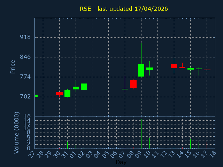Click the chart title 'RSE - last updated 17/04/2026'
This screenshot has height=167, width=223.
124,9
